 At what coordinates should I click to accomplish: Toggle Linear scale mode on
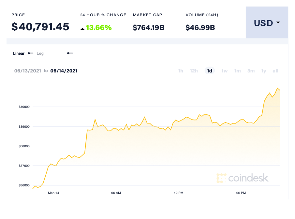coord(19,53)
